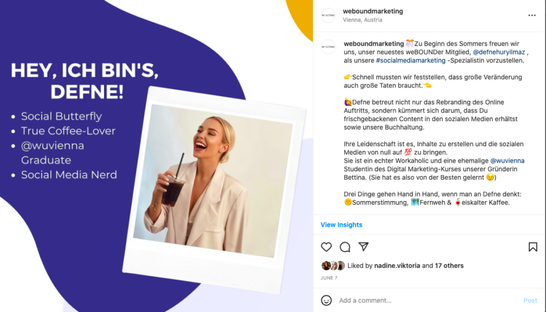The image size is (546, 312).
Task: Click weboundmarketing avatar beside the caption
Action: point(328,46)
